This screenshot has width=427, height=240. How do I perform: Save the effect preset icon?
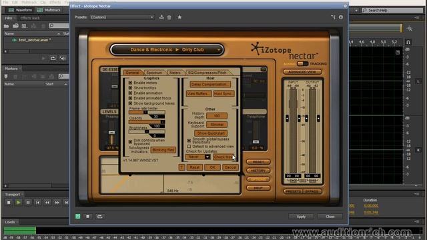click(161, 17)
